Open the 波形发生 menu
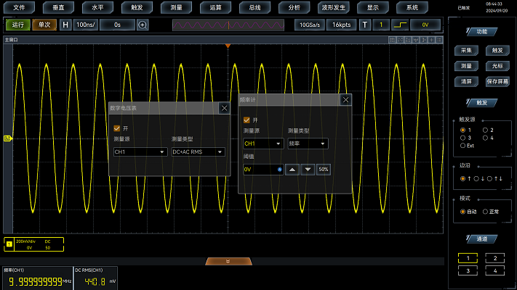Screen dimensions: 517x290 (x=333, y=7)
